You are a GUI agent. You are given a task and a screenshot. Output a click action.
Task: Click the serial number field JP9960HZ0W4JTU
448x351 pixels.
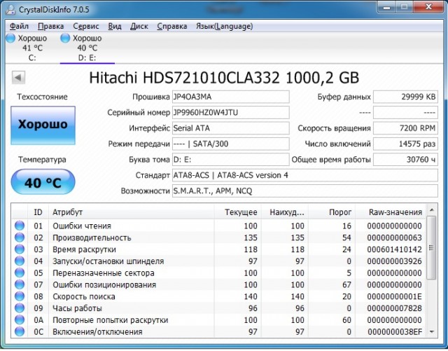[230, 112]
